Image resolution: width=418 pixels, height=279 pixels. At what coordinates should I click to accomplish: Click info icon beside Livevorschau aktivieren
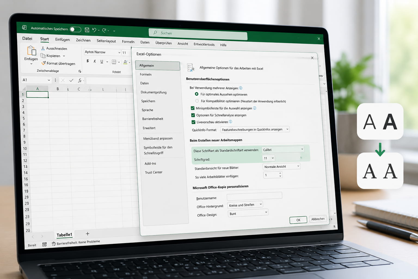[x=230, y=122]
